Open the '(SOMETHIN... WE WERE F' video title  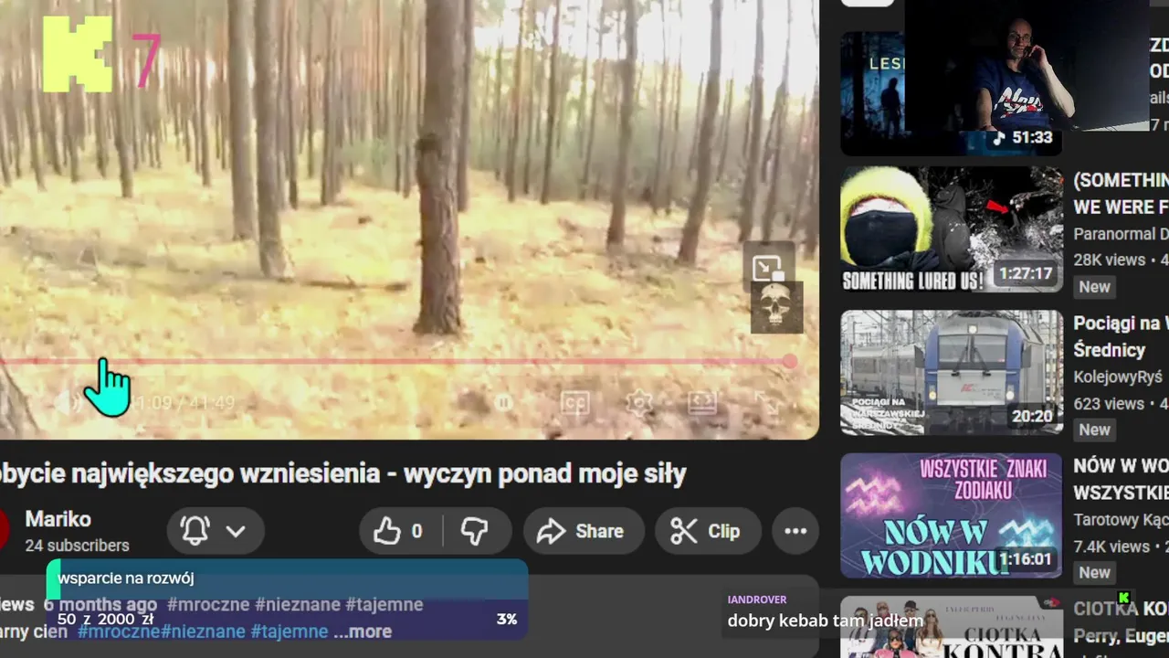click(x=1121, y=193)
